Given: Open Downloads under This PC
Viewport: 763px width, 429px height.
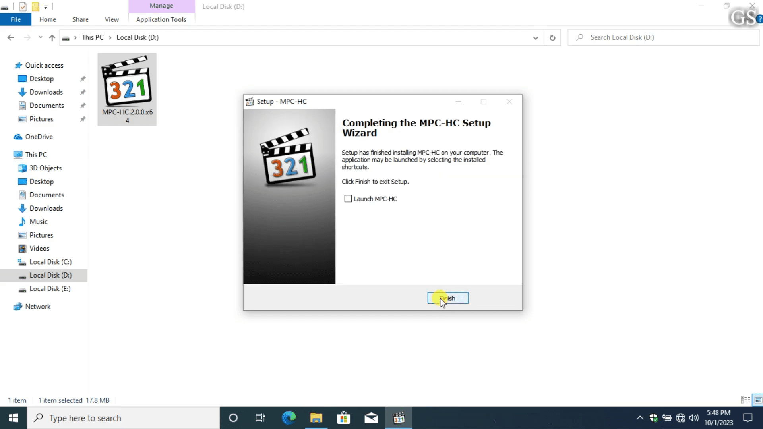Looking at the screenshot, I should [x=46, y=209].
